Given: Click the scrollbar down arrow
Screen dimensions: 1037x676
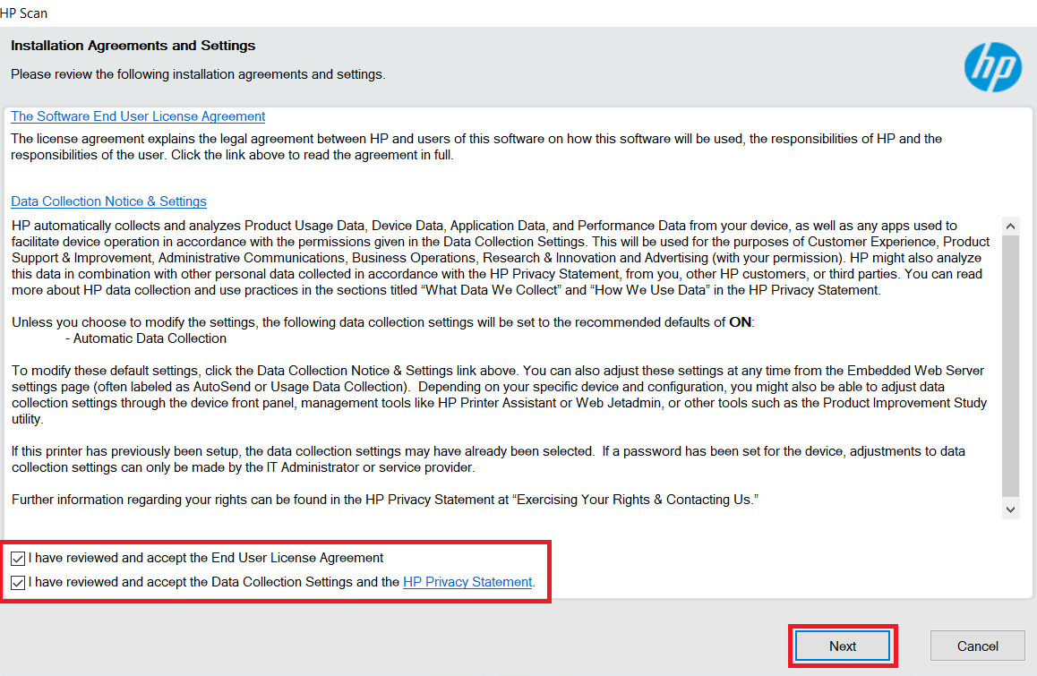Looking at the screenshot, I should coord(1010,509).
